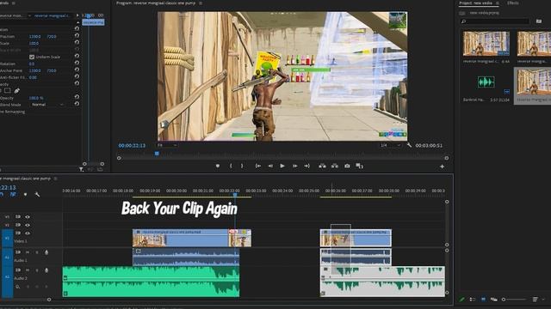This screenshot has height=309, width=551.
Task: Switch to the Effects tab
Action: 513,3
